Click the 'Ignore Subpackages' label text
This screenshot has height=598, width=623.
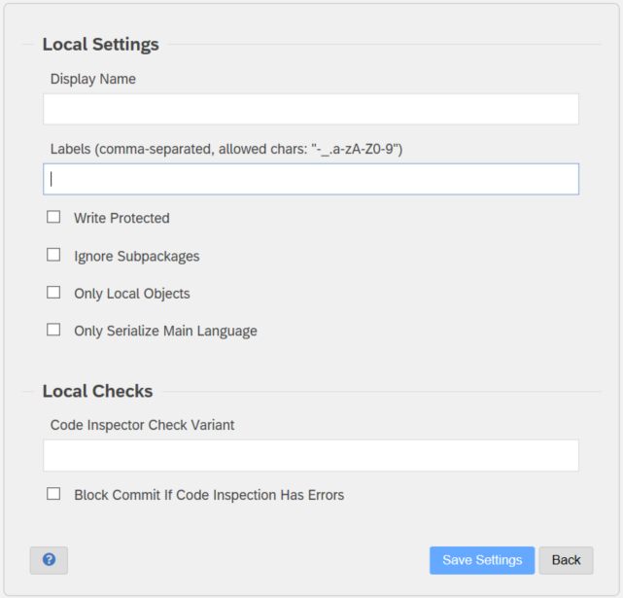137,256
